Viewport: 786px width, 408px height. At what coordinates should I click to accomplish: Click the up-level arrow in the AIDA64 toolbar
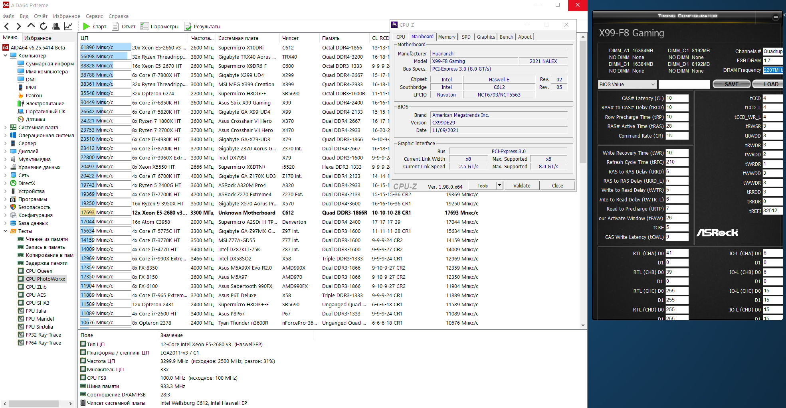(31, 26)
